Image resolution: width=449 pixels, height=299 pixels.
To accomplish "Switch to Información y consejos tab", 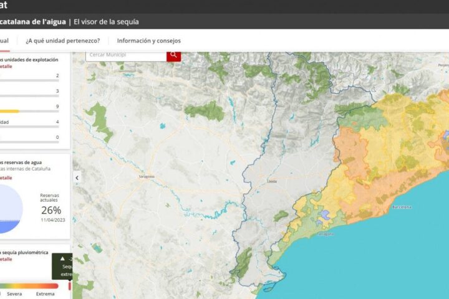I will [x=148, y=41].
